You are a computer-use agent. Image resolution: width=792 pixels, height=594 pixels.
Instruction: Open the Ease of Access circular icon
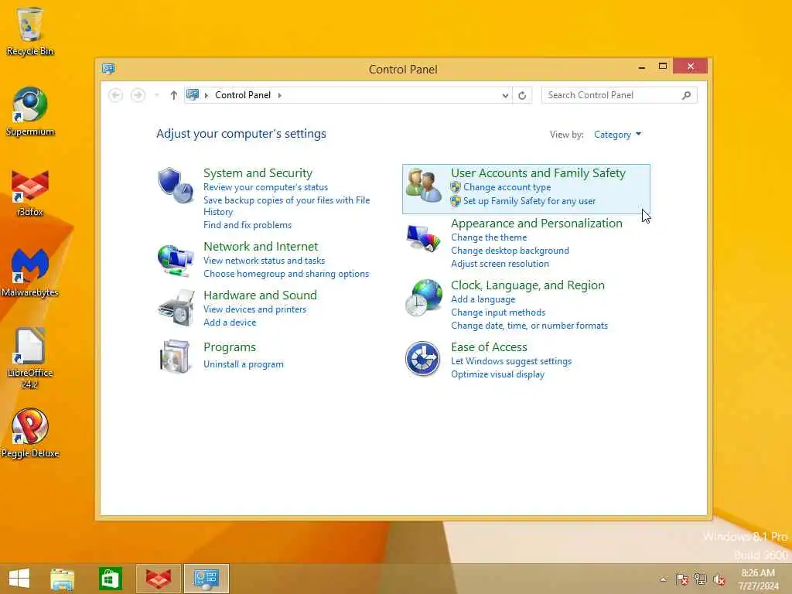(x=423, y=359)
